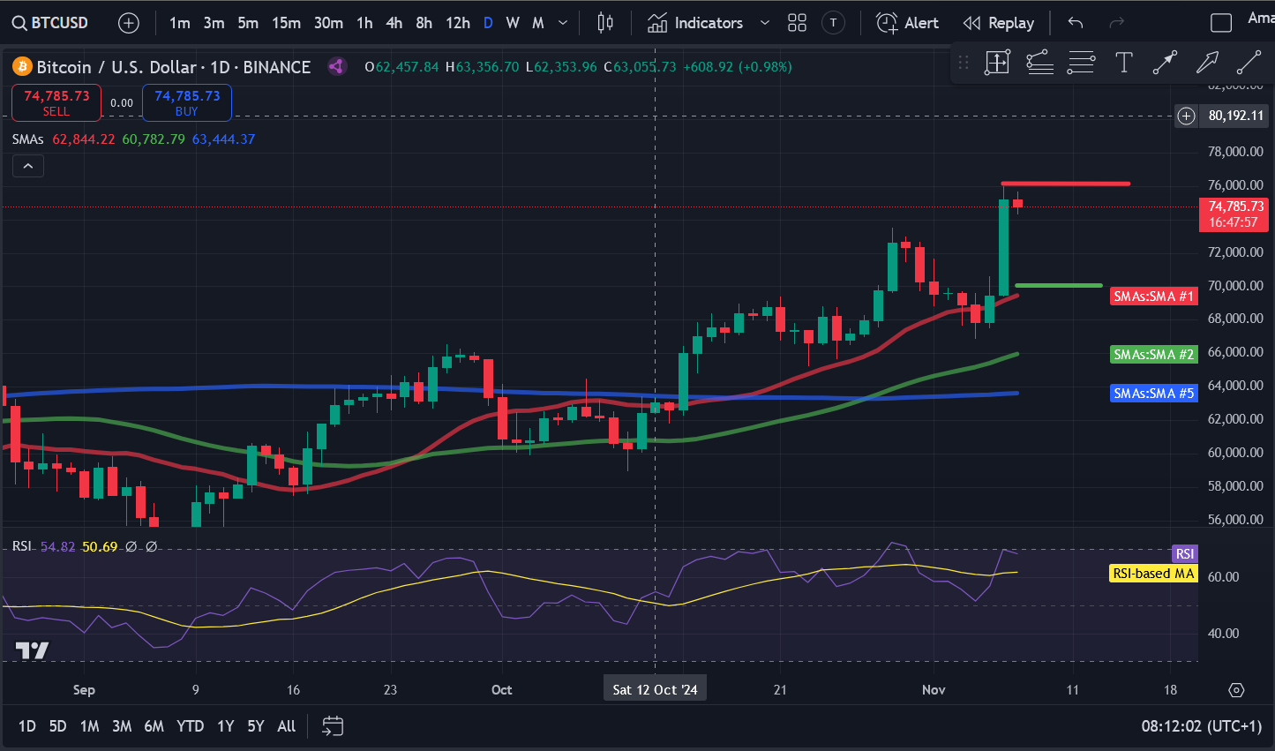Select the arrow-marked trend line tool
Viewport: 1275px width, 751px height.
click(1166, 63)
